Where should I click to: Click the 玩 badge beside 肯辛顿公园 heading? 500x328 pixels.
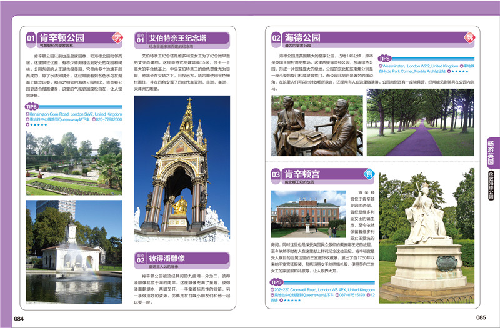pyautogui.click(x=117, y=37)
